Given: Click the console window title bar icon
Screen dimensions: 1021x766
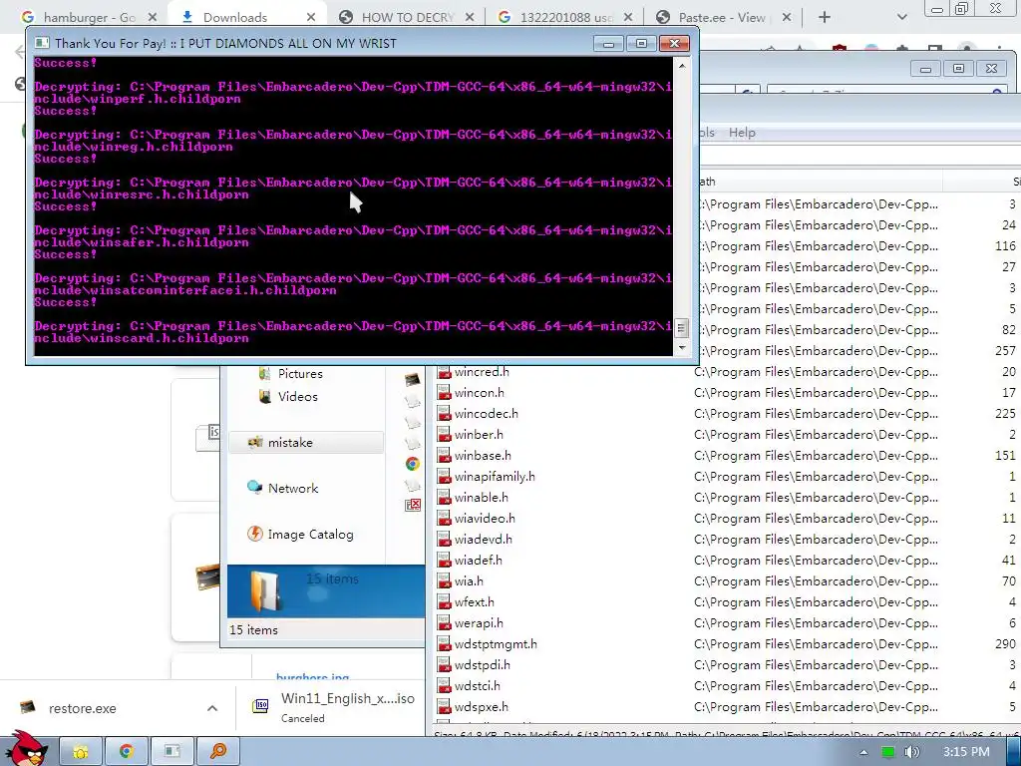Looking at the screenshot, I should [x=42, y=43].
